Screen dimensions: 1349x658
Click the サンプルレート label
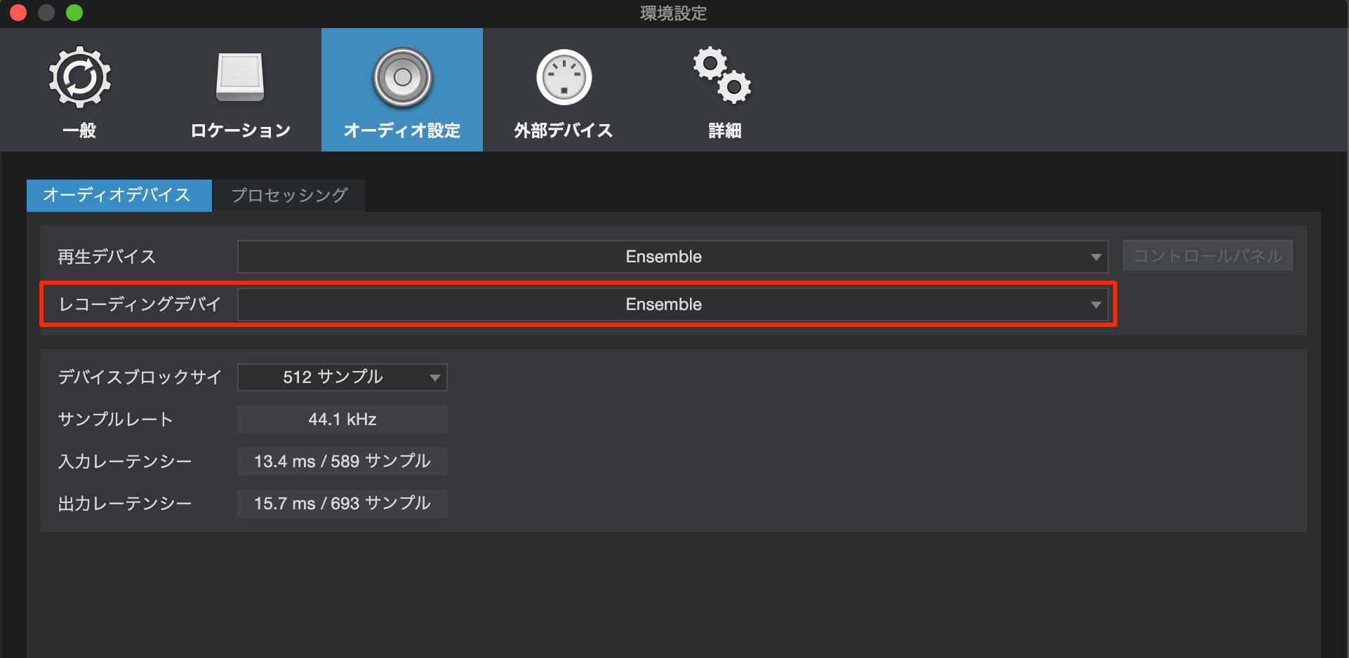click(x=115, y=419)
